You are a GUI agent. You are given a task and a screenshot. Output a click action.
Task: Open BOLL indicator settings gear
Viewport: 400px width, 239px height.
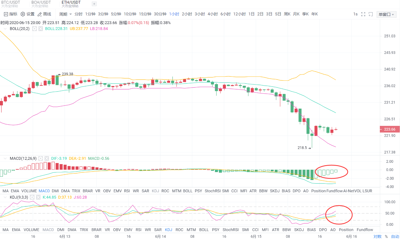[x=35, y=29]
